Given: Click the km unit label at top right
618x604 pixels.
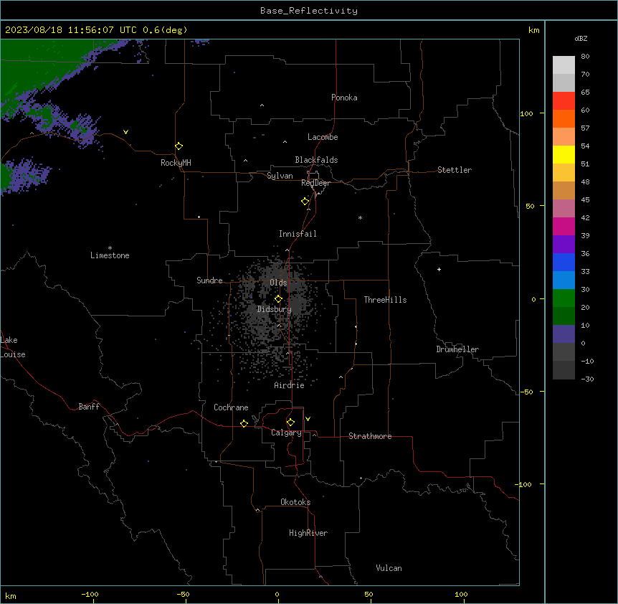Looking at the screenshot, I should point(533,30).
